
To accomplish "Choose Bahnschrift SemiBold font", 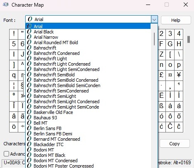I will tap(88, 75).
